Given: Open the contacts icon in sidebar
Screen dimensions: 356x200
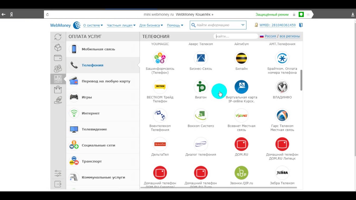Looking at the screenshot, I should (x=58, y=69).
